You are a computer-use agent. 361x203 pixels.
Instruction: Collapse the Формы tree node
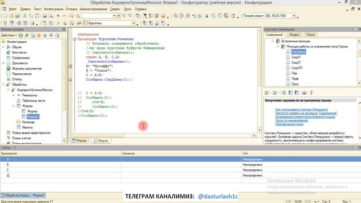14,106
